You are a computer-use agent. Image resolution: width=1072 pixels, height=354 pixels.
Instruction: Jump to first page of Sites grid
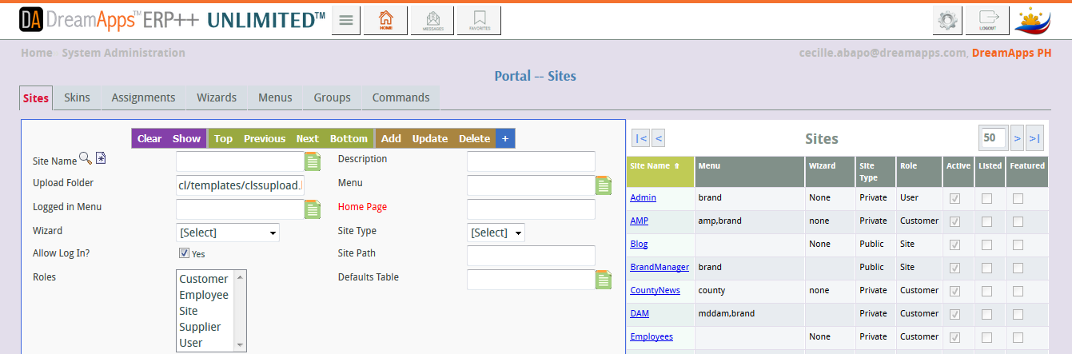pyautogui.click(x=641, y=138)
